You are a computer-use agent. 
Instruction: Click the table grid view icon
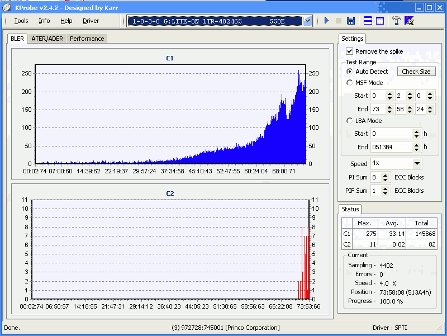[380, 21]
